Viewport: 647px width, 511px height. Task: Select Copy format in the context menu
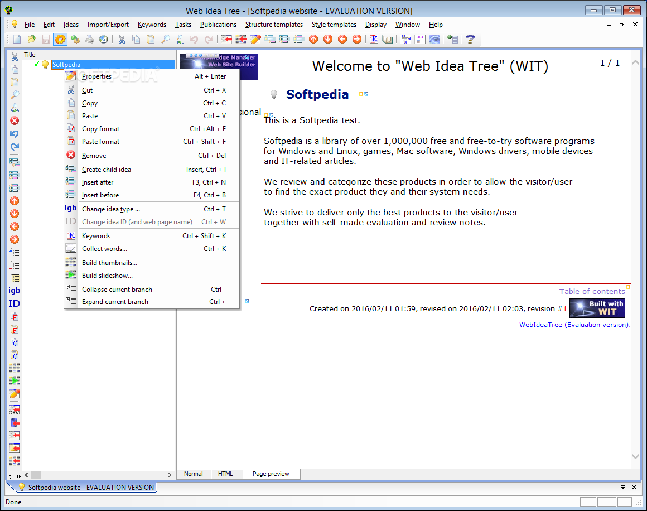(152, 129)
